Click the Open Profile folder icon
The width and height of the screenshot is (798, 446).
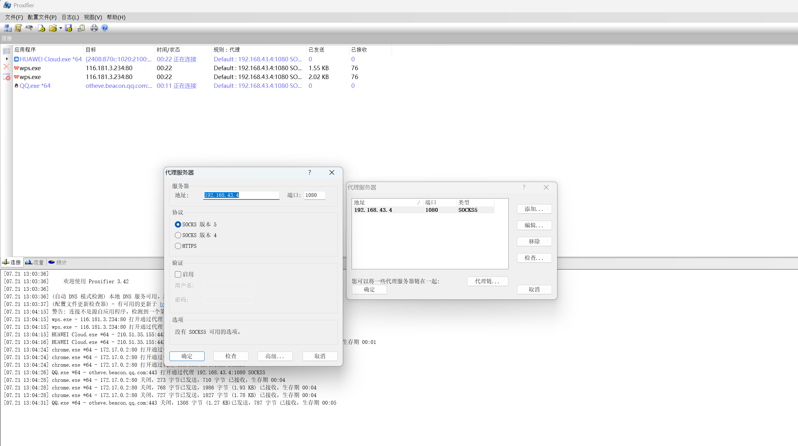pyautogui.click(x=53, y=28)
